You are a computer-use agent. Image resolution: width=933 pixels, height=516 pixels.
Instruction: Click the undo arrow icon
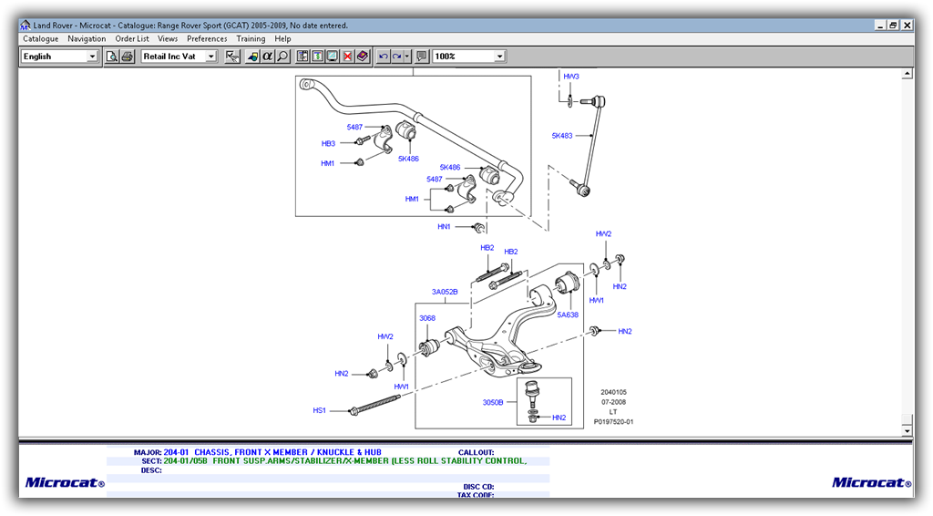pyautogui.click(x=384, y=56)
